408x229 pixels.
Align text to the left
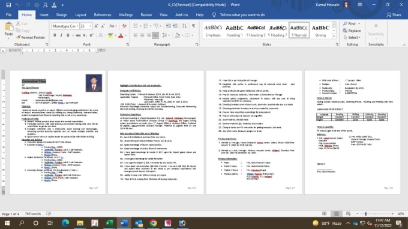pos(136,35)
